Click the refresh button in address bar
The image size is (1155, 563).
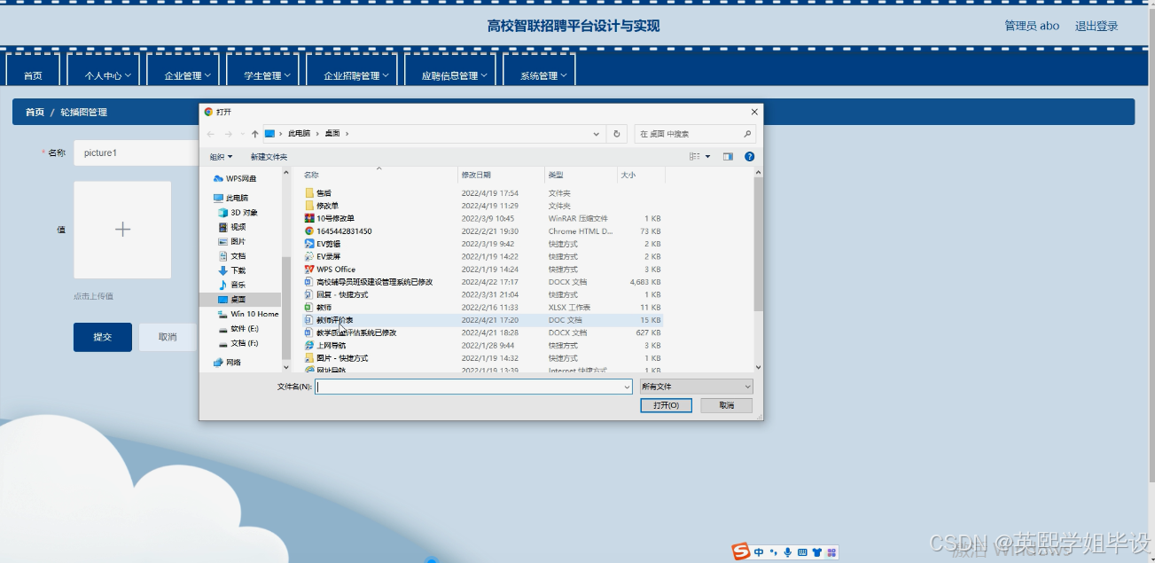tap(618, 134)
